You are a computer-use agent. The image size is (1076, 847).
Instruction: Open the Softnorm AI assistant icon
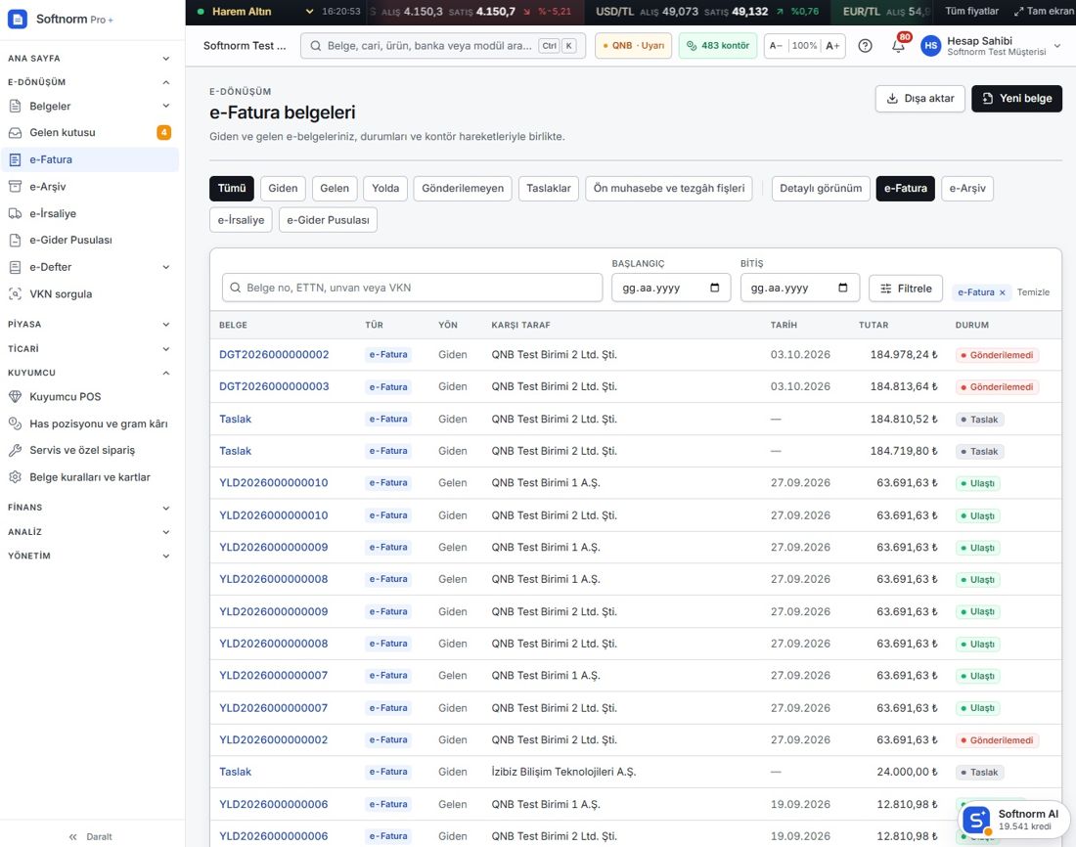point(976,820)
